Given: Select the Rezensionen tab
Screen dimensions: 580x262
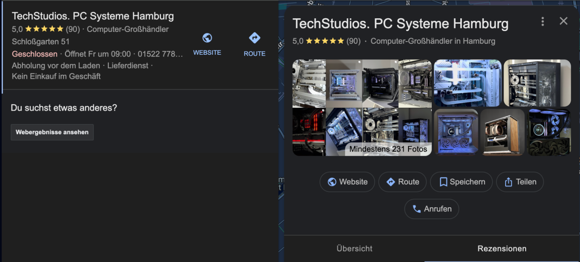Looking at the screenshot, I should [502, 248].
